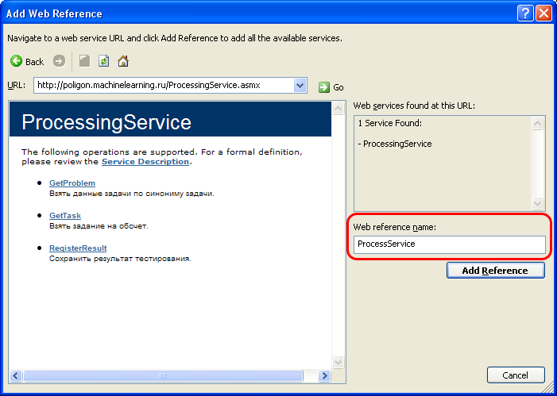This screenshot has width=557, height=396.
Task: Click the Cancel button
Action: (x=516, y=375)
